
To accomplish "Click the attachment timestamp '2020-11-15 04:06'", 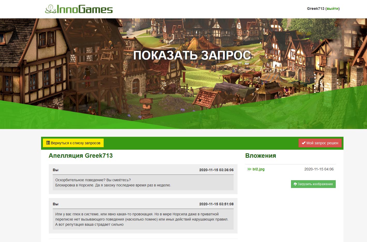I will coord(319,169).
